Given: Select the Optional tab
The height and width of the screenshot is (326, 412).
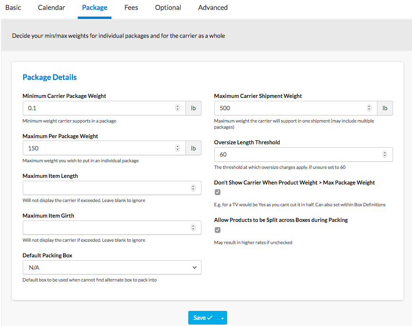Looking at the screenshot, I should click(168, 8).
